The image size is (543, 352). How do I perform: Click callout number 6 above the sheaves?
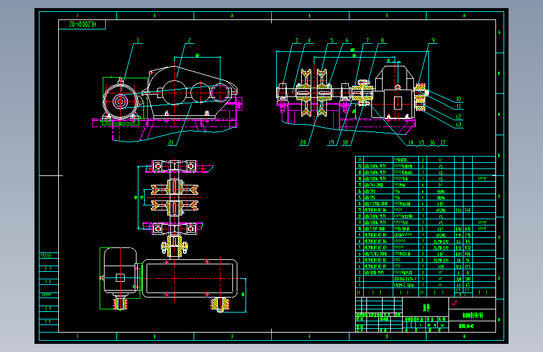tap(346, 41)
